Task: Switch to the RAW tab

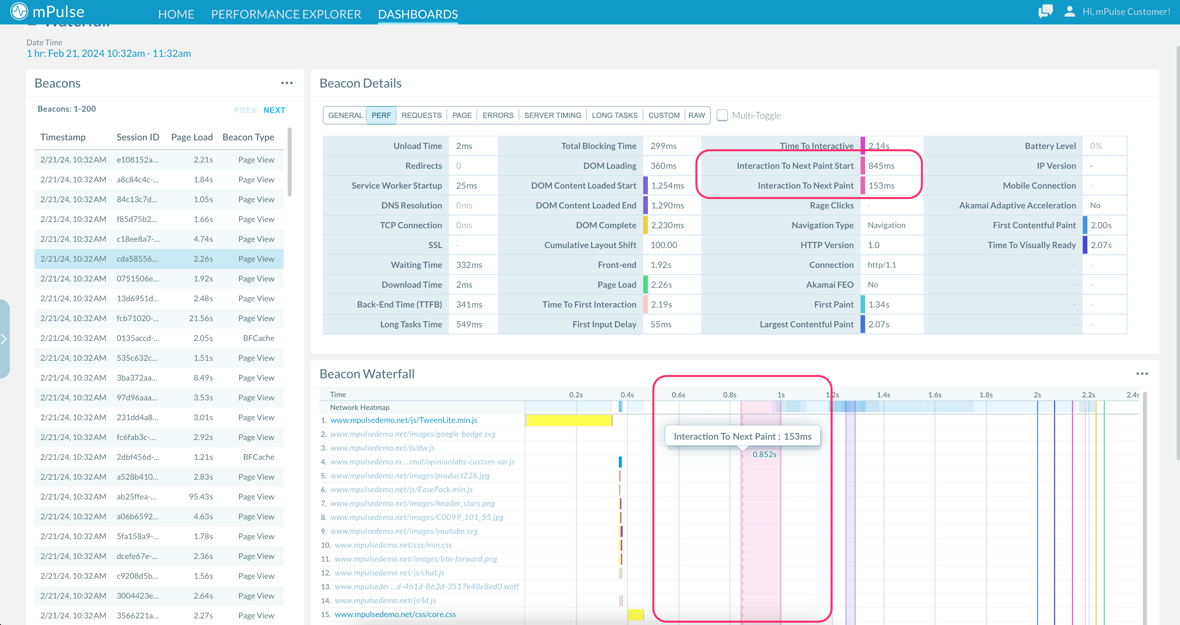Action: [x=697, y=115]
